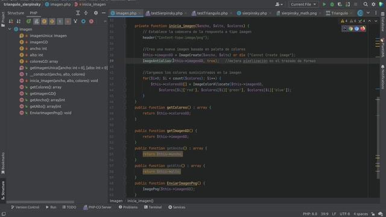This screenshot has height=217, width=386.
Task: Click UTF-8 encoding in status bar
Action: click(344, 214)
